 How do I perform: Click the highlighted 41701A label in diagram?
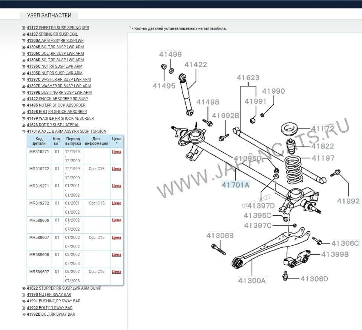pyautogui.click(x=235, y=185)
